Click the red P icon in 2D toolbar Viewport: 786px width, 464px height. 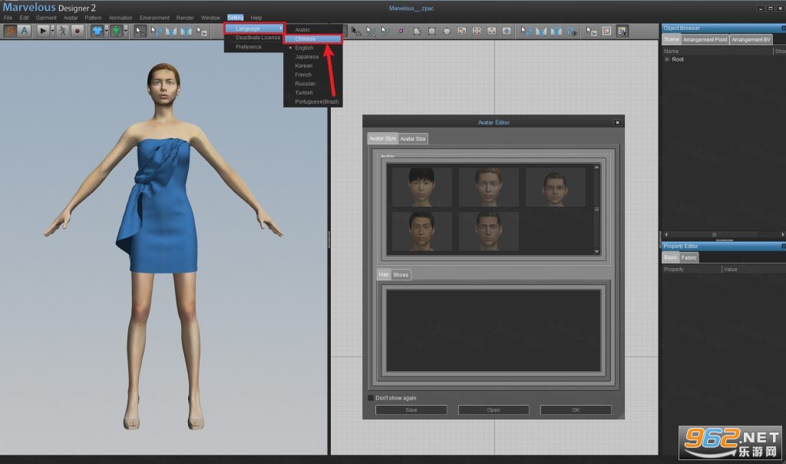tap(606, 31)
